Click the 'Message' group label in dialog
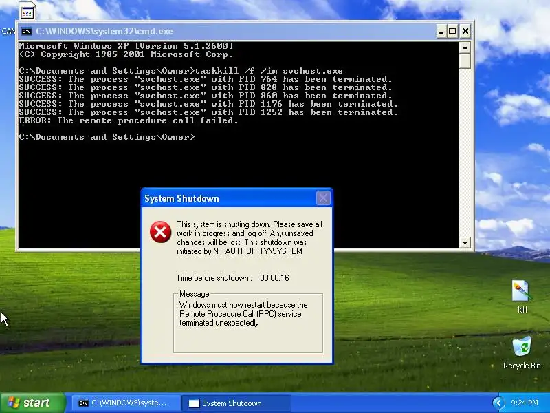This screenshot has width=550, height=413. pos(195,294)
